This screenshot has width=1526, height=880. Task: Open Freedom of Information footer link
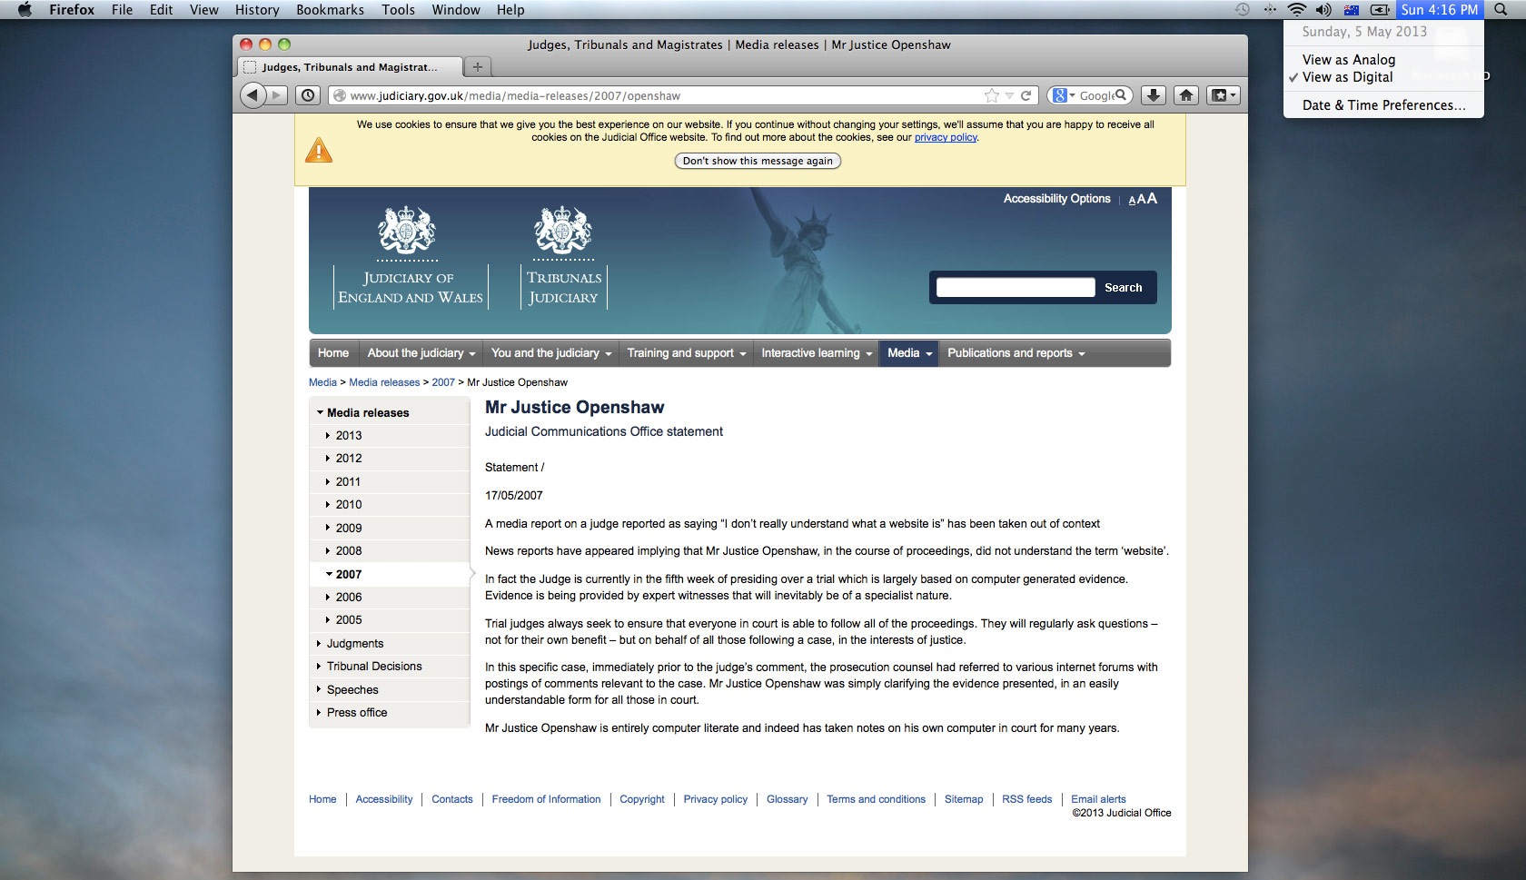pos(546,799)
